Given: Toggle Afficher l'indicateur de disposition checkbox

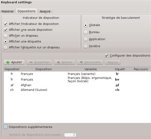Looking at the screenshot, I should pyautogui.click(x=5, y=24).
